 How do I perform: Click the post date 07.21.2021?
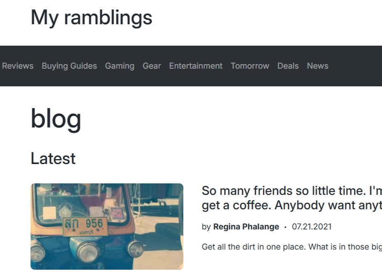pos(312,227)
